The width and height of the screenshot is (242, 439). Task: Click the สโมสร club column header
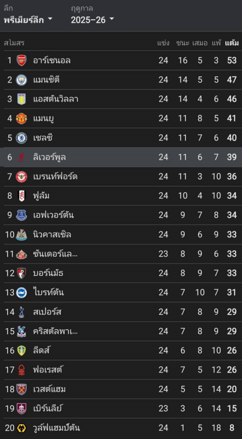(x=14, y=43)
